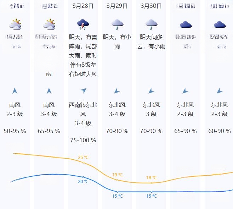
Task: Click the 18 ℃ high temperature marker
Action: pos(151,183)
